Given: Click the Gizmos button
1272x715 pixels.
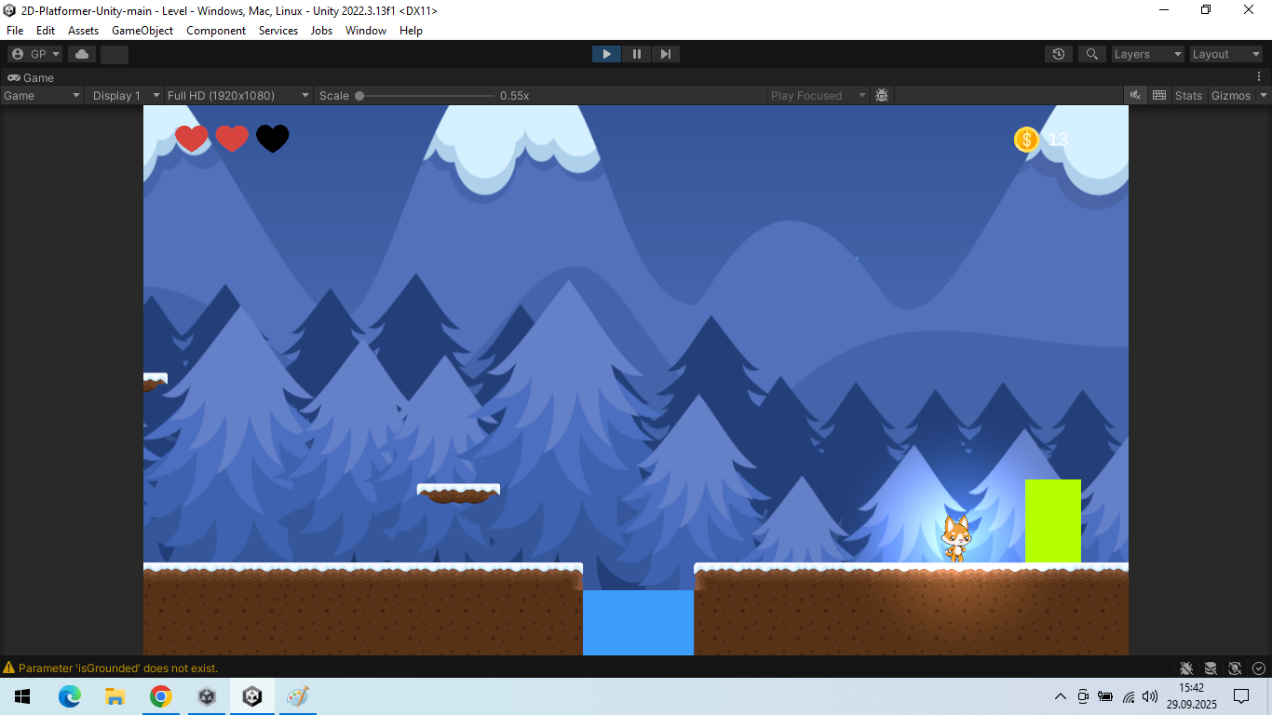Looking at the screenshot, I should 1231,95.
